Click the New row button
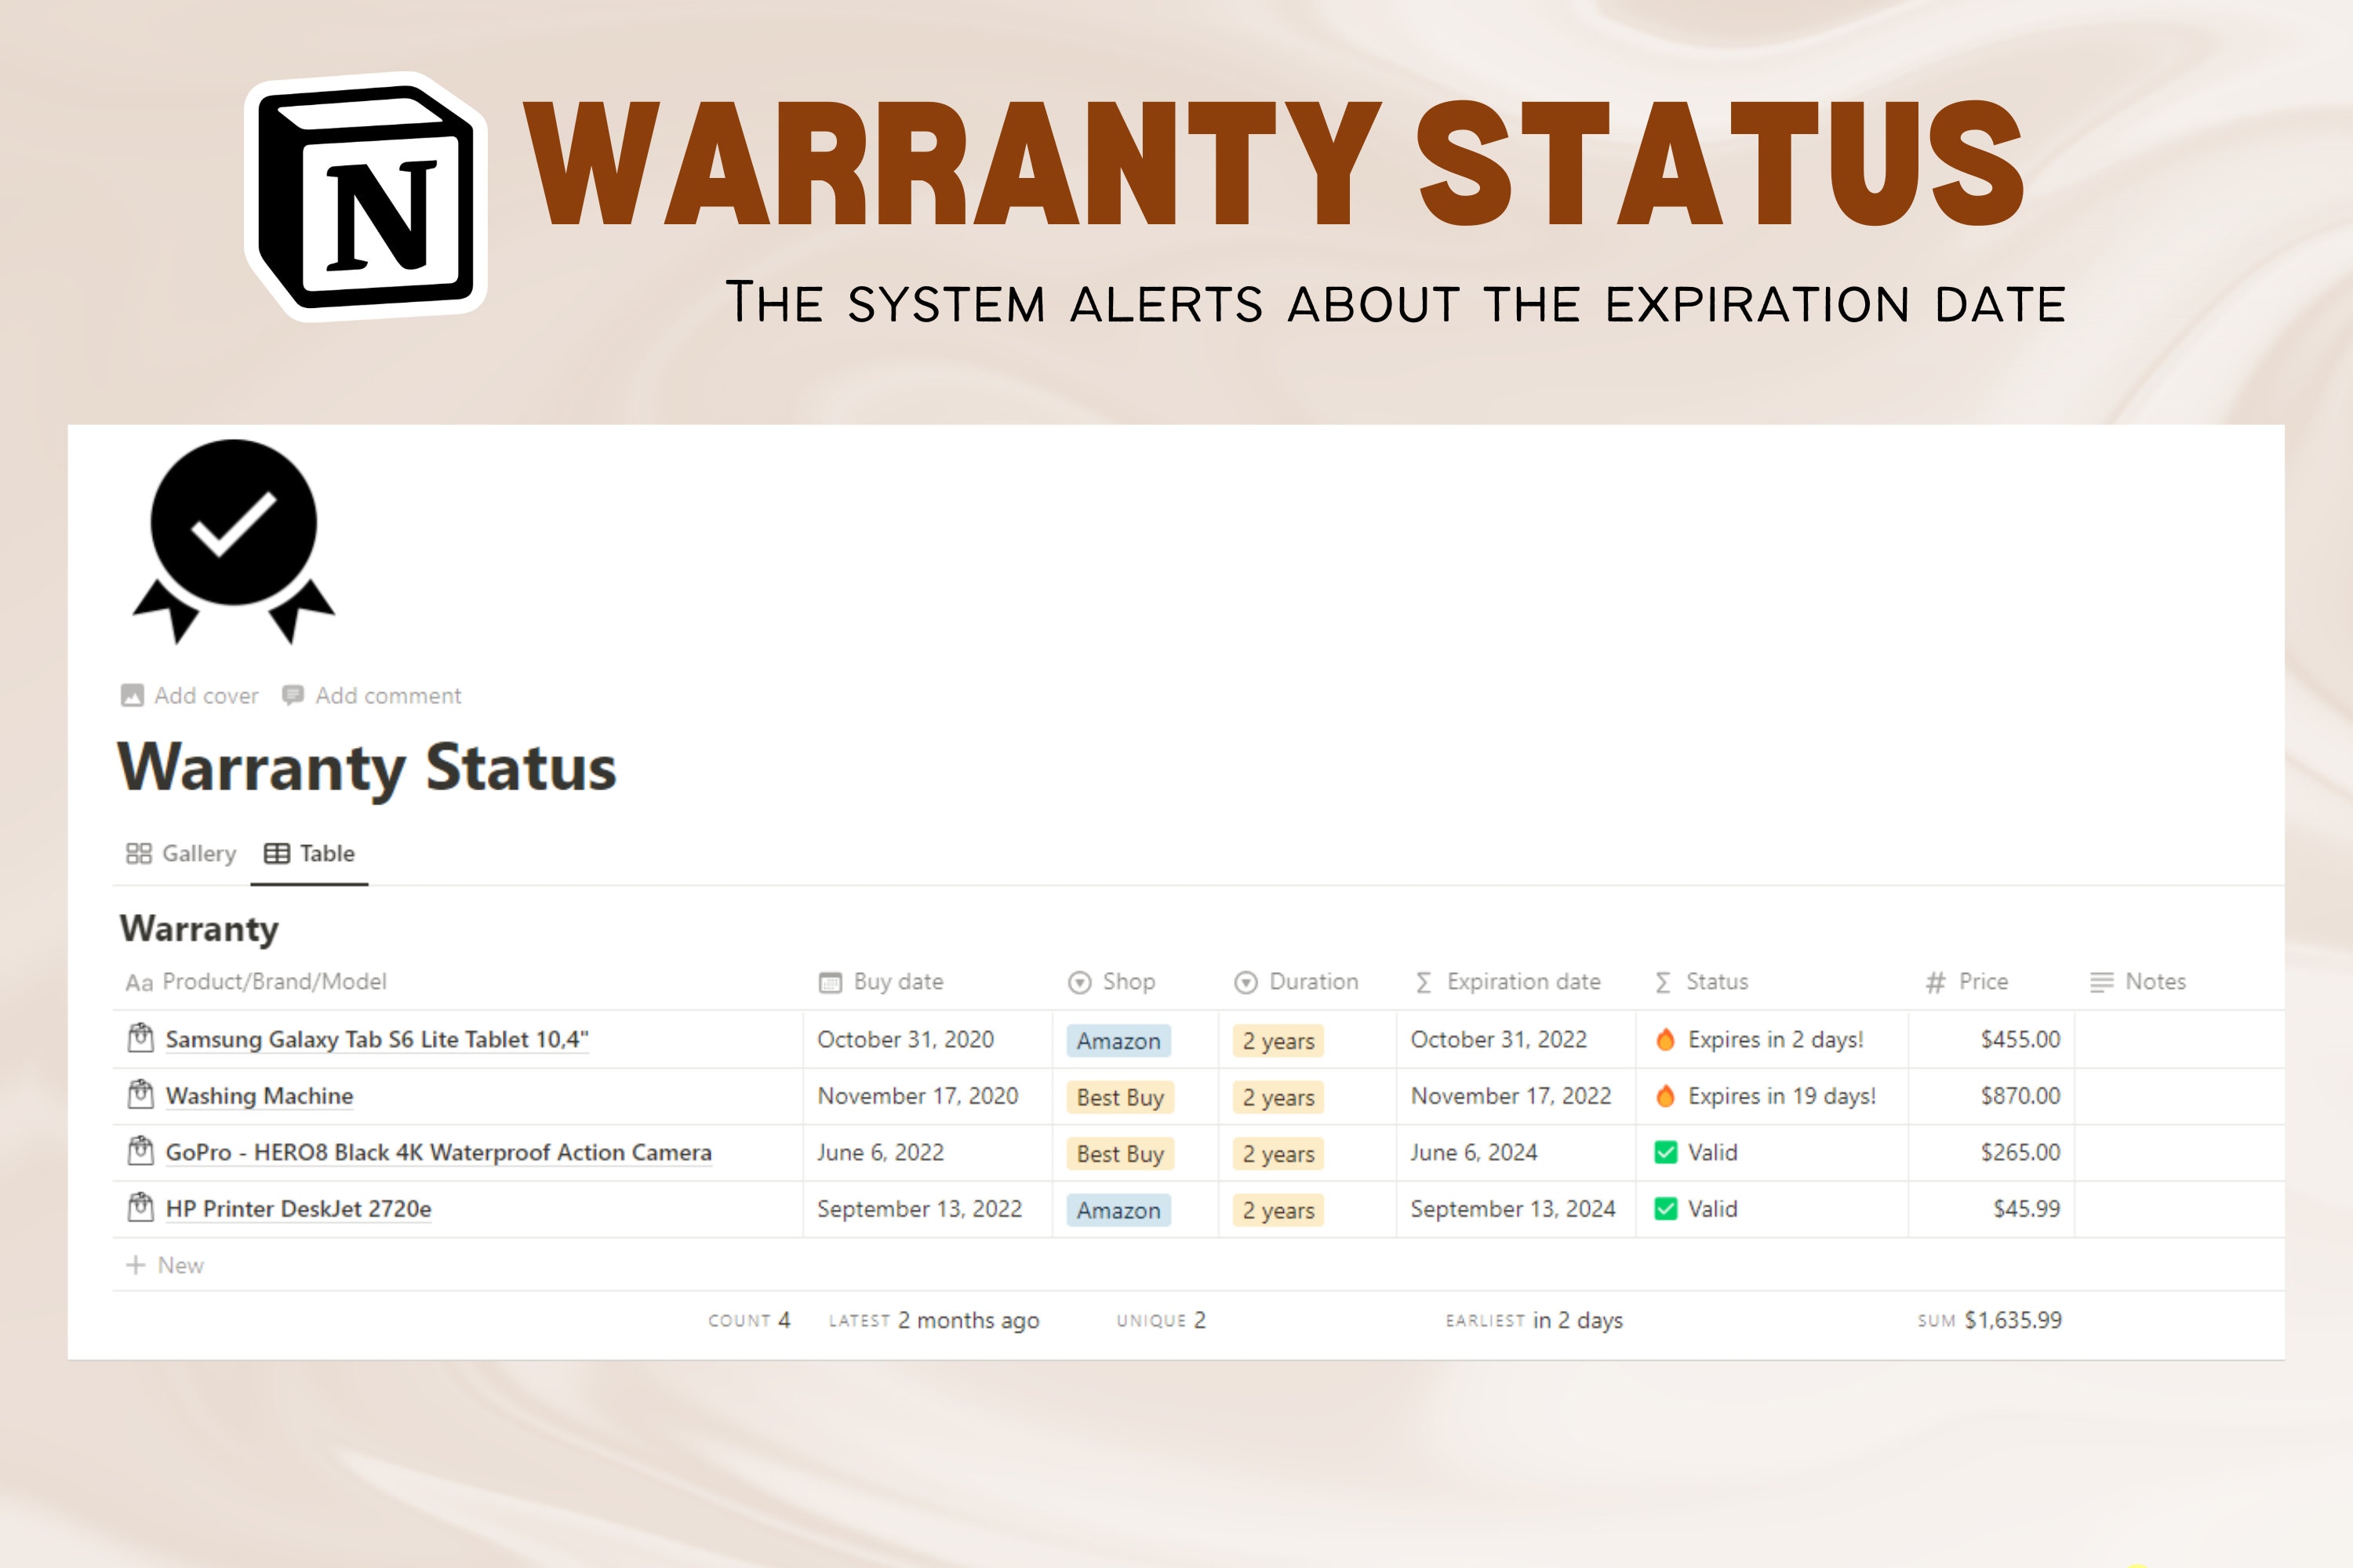This screenshot has height=1568, width=2353. pos(165,1265)
